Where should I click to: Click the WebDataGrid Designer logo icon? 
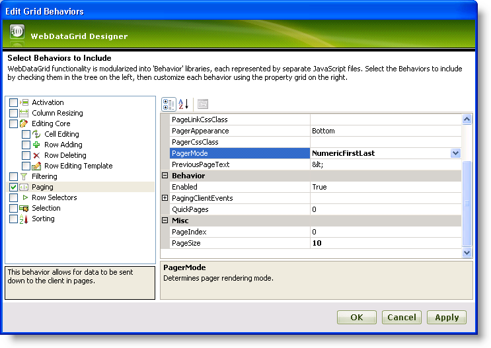point(17,32)
